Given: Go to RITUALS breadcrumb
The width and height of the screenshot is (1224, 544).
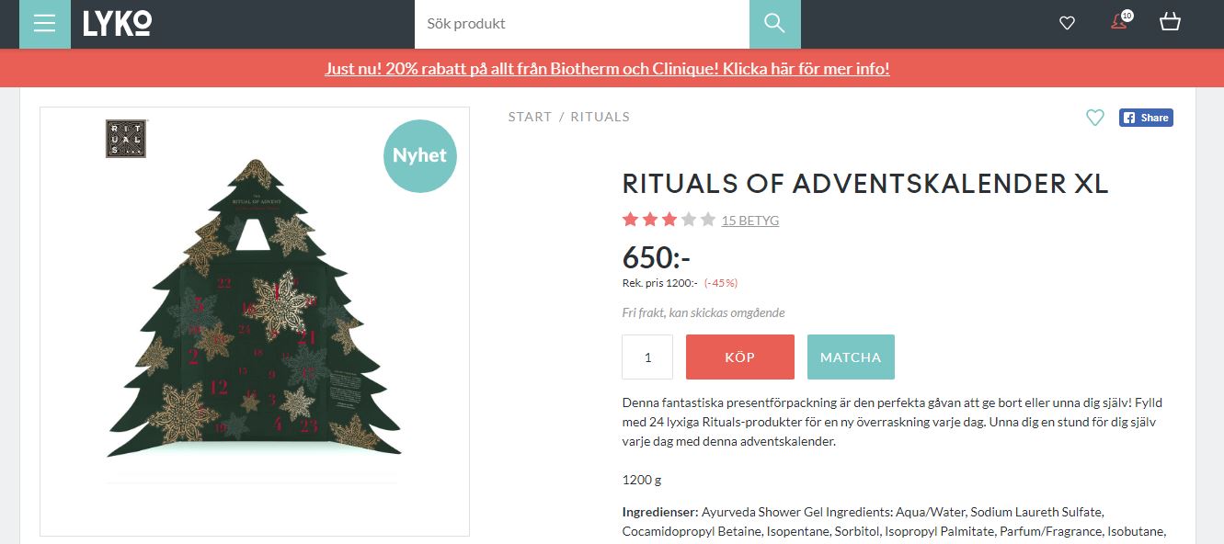Looking at the screenshot, I should (x=600, y=117).
